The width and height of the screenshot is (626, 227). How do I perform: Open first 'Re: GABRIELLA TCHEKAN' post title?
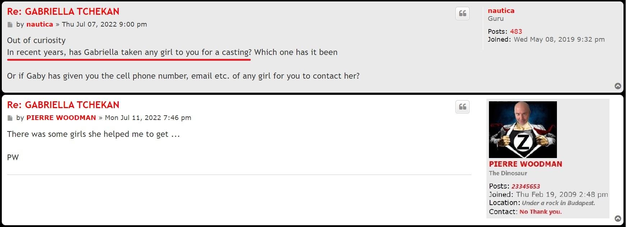click(x=63, y=11)
